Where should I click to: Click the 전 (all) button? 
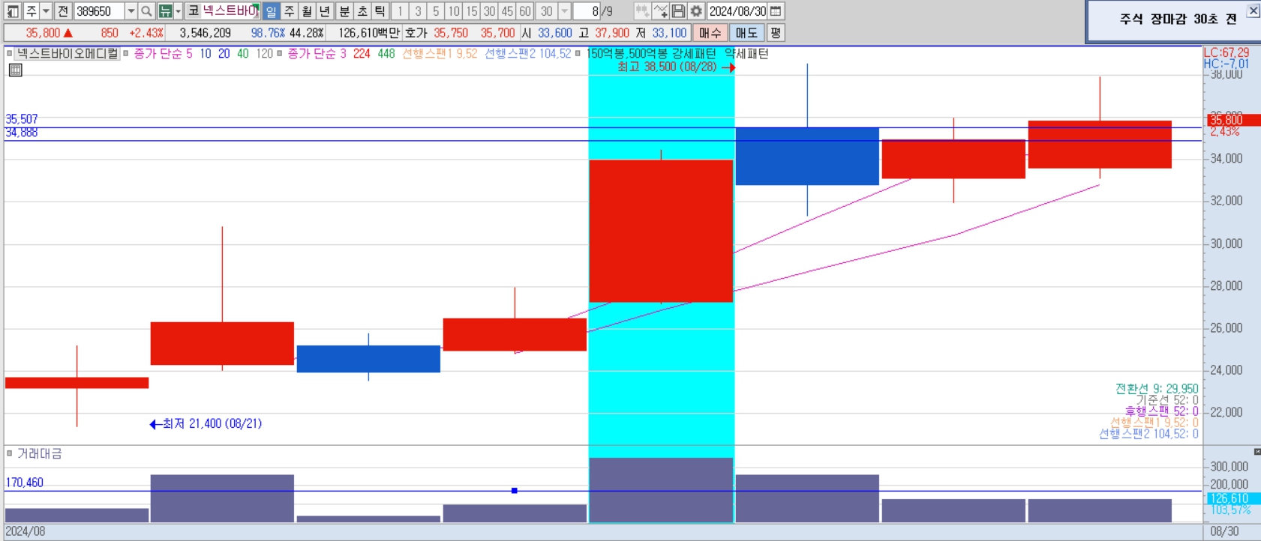click(63, 11)
